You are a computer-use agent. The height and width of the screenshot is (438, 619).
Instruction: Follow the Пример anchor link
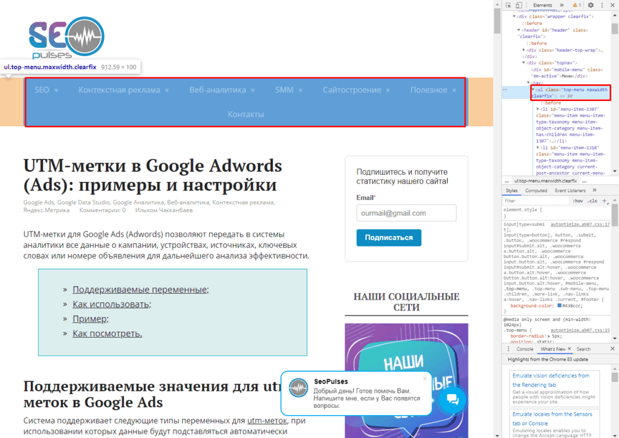point(91,319)
